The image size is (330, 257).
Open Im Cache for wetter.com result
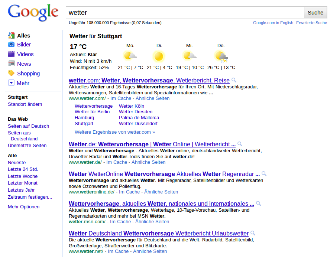pyautogui.click(x=121, y=98)
